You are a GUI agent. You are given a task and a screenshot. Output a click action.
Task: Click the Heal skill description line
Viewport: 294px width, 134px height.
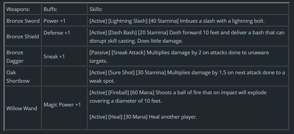point(143,117)
